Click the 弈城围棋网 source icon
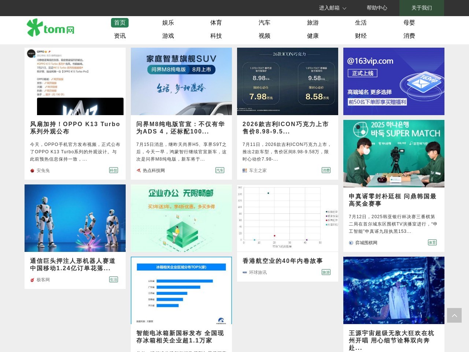The width and height of the screenshot is (469, 352). [x=351, y=243]
